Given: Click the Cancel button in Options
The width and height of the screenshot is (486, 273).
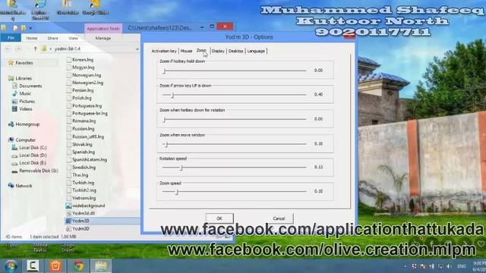Looking at the screenshot, I should [279, 218].
